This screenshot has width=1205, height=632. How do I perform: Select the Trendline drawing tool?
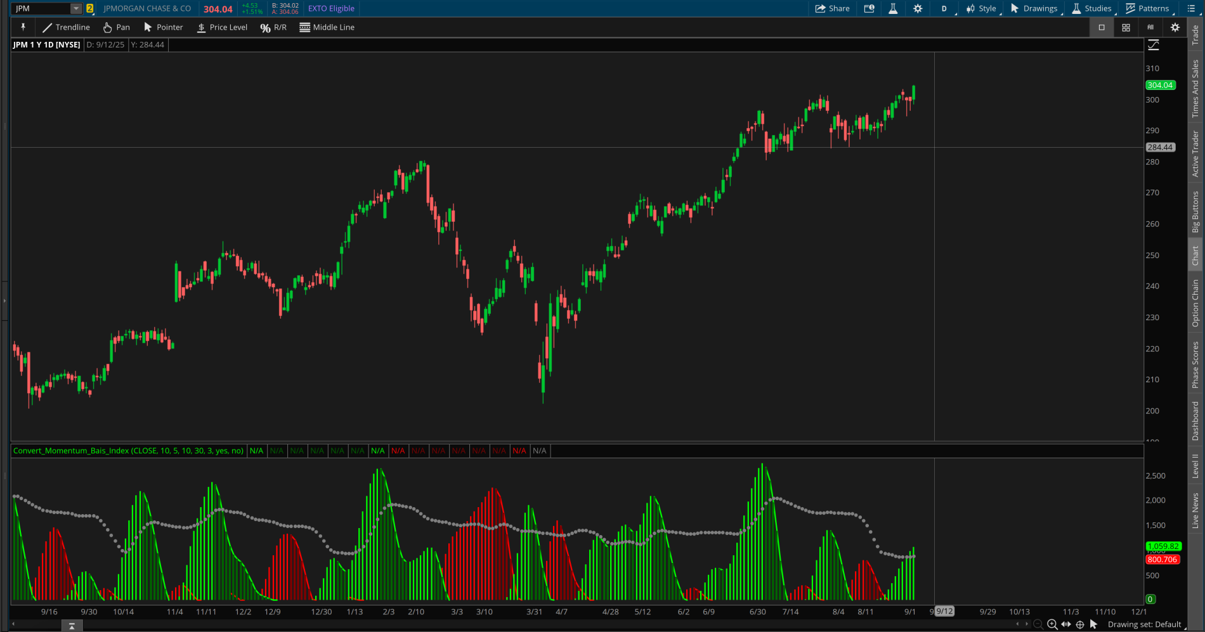click(x=65, y=27)
